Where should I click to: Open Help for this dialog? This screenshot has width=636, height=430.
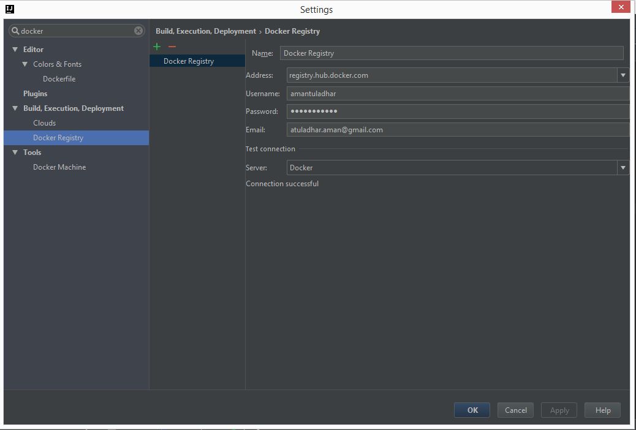603,410
